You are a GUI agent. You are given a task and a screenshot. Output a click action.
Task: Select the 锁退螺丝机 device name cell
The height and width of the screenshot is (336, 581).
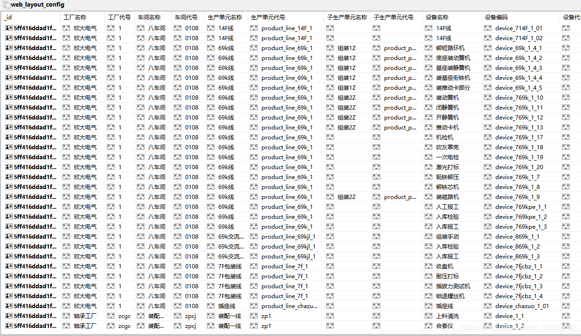pos(450,296)
